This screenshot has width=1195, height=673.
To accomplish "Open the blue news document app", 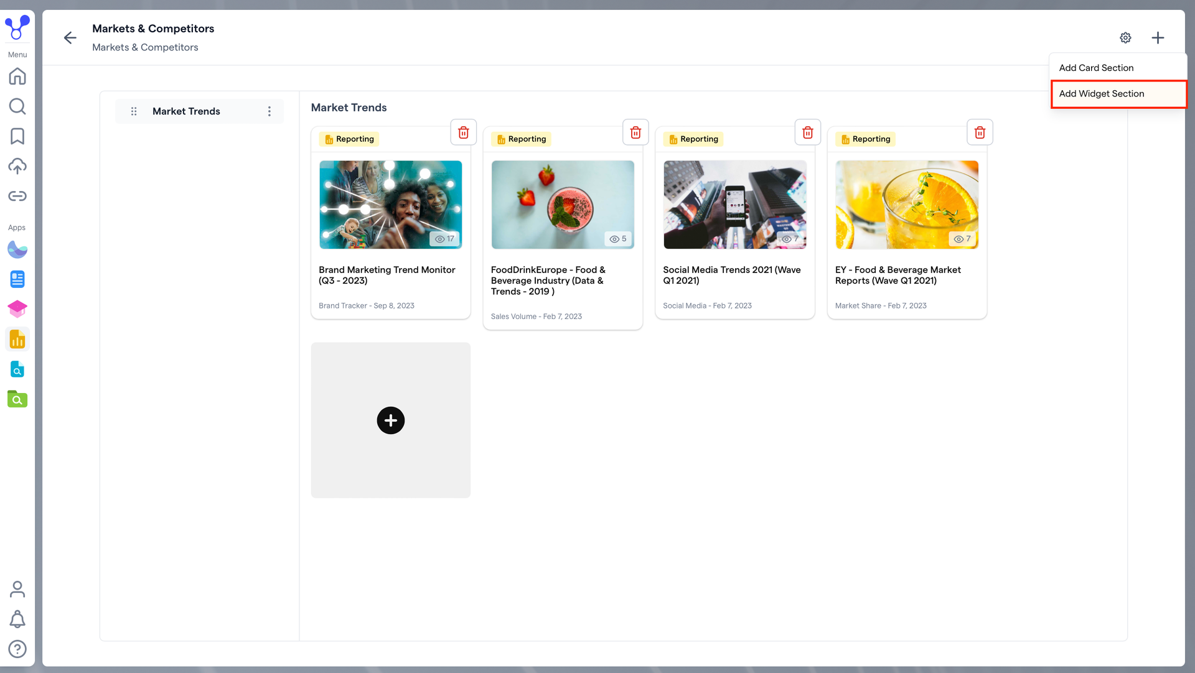I will pyautogui.click(x=17, y=279).
